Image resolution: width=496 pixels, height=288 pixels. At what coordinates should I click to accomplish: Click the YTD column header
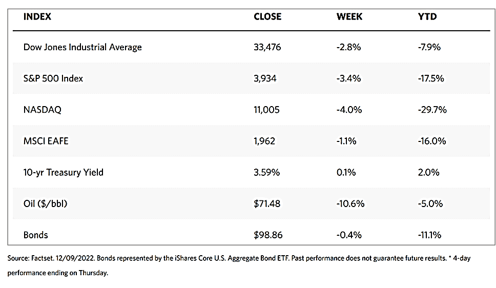427,17
